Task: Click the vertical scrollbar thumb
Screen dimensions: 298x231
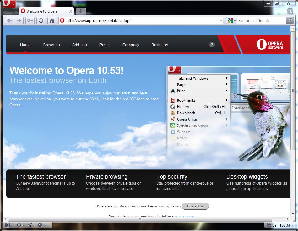Action: tap(293, 91)
